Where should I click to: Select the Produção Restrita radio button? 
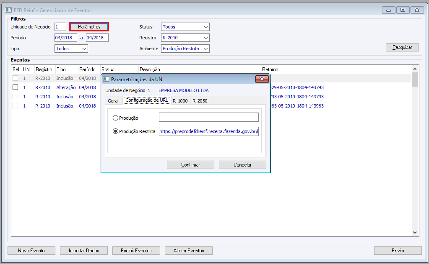point(115,131)
